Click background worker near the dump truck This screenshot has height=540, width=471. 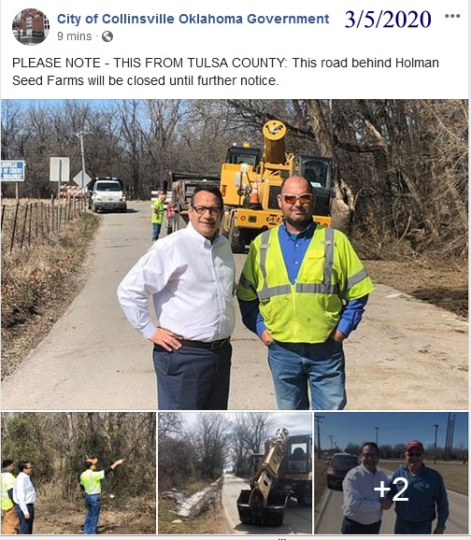click(158, 216)
